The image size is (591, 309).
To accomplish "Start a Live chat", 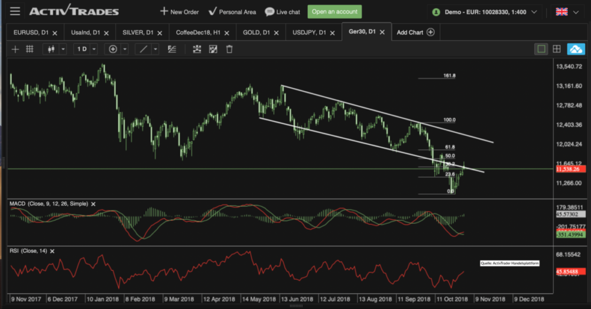I will [x=282, y=12].
